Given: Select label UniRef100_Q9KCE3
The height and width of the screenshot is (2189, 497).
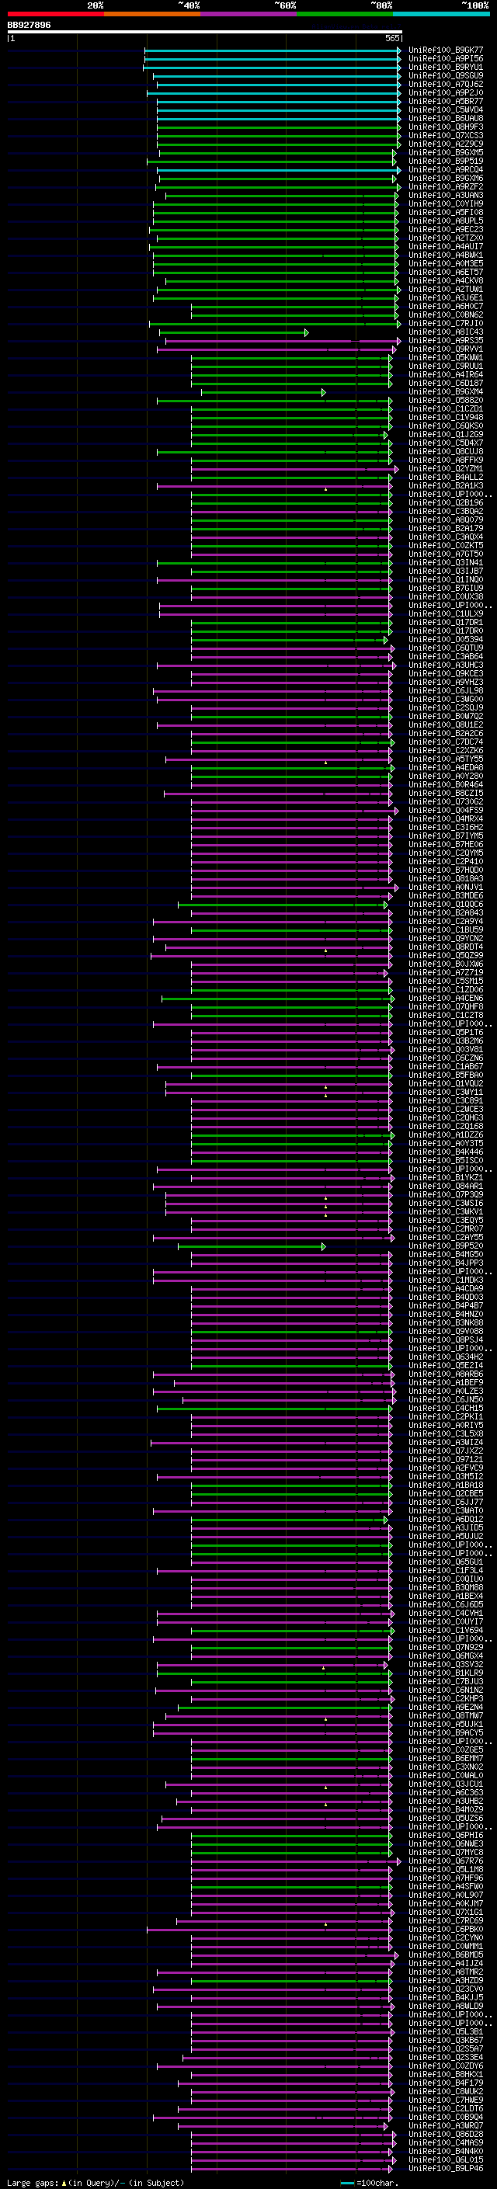Looking at the screenshot, I should coord(446,674).
